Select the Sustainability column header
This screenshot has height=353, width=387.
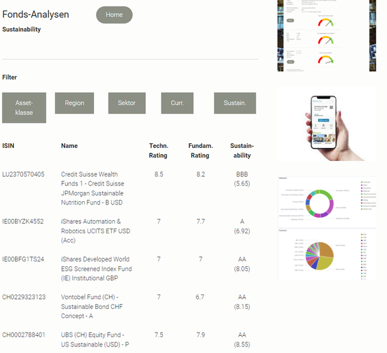pos(242,151)
